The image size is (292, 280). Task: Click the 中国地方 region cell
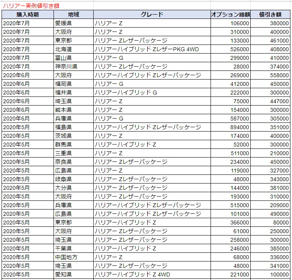(74, 257)
